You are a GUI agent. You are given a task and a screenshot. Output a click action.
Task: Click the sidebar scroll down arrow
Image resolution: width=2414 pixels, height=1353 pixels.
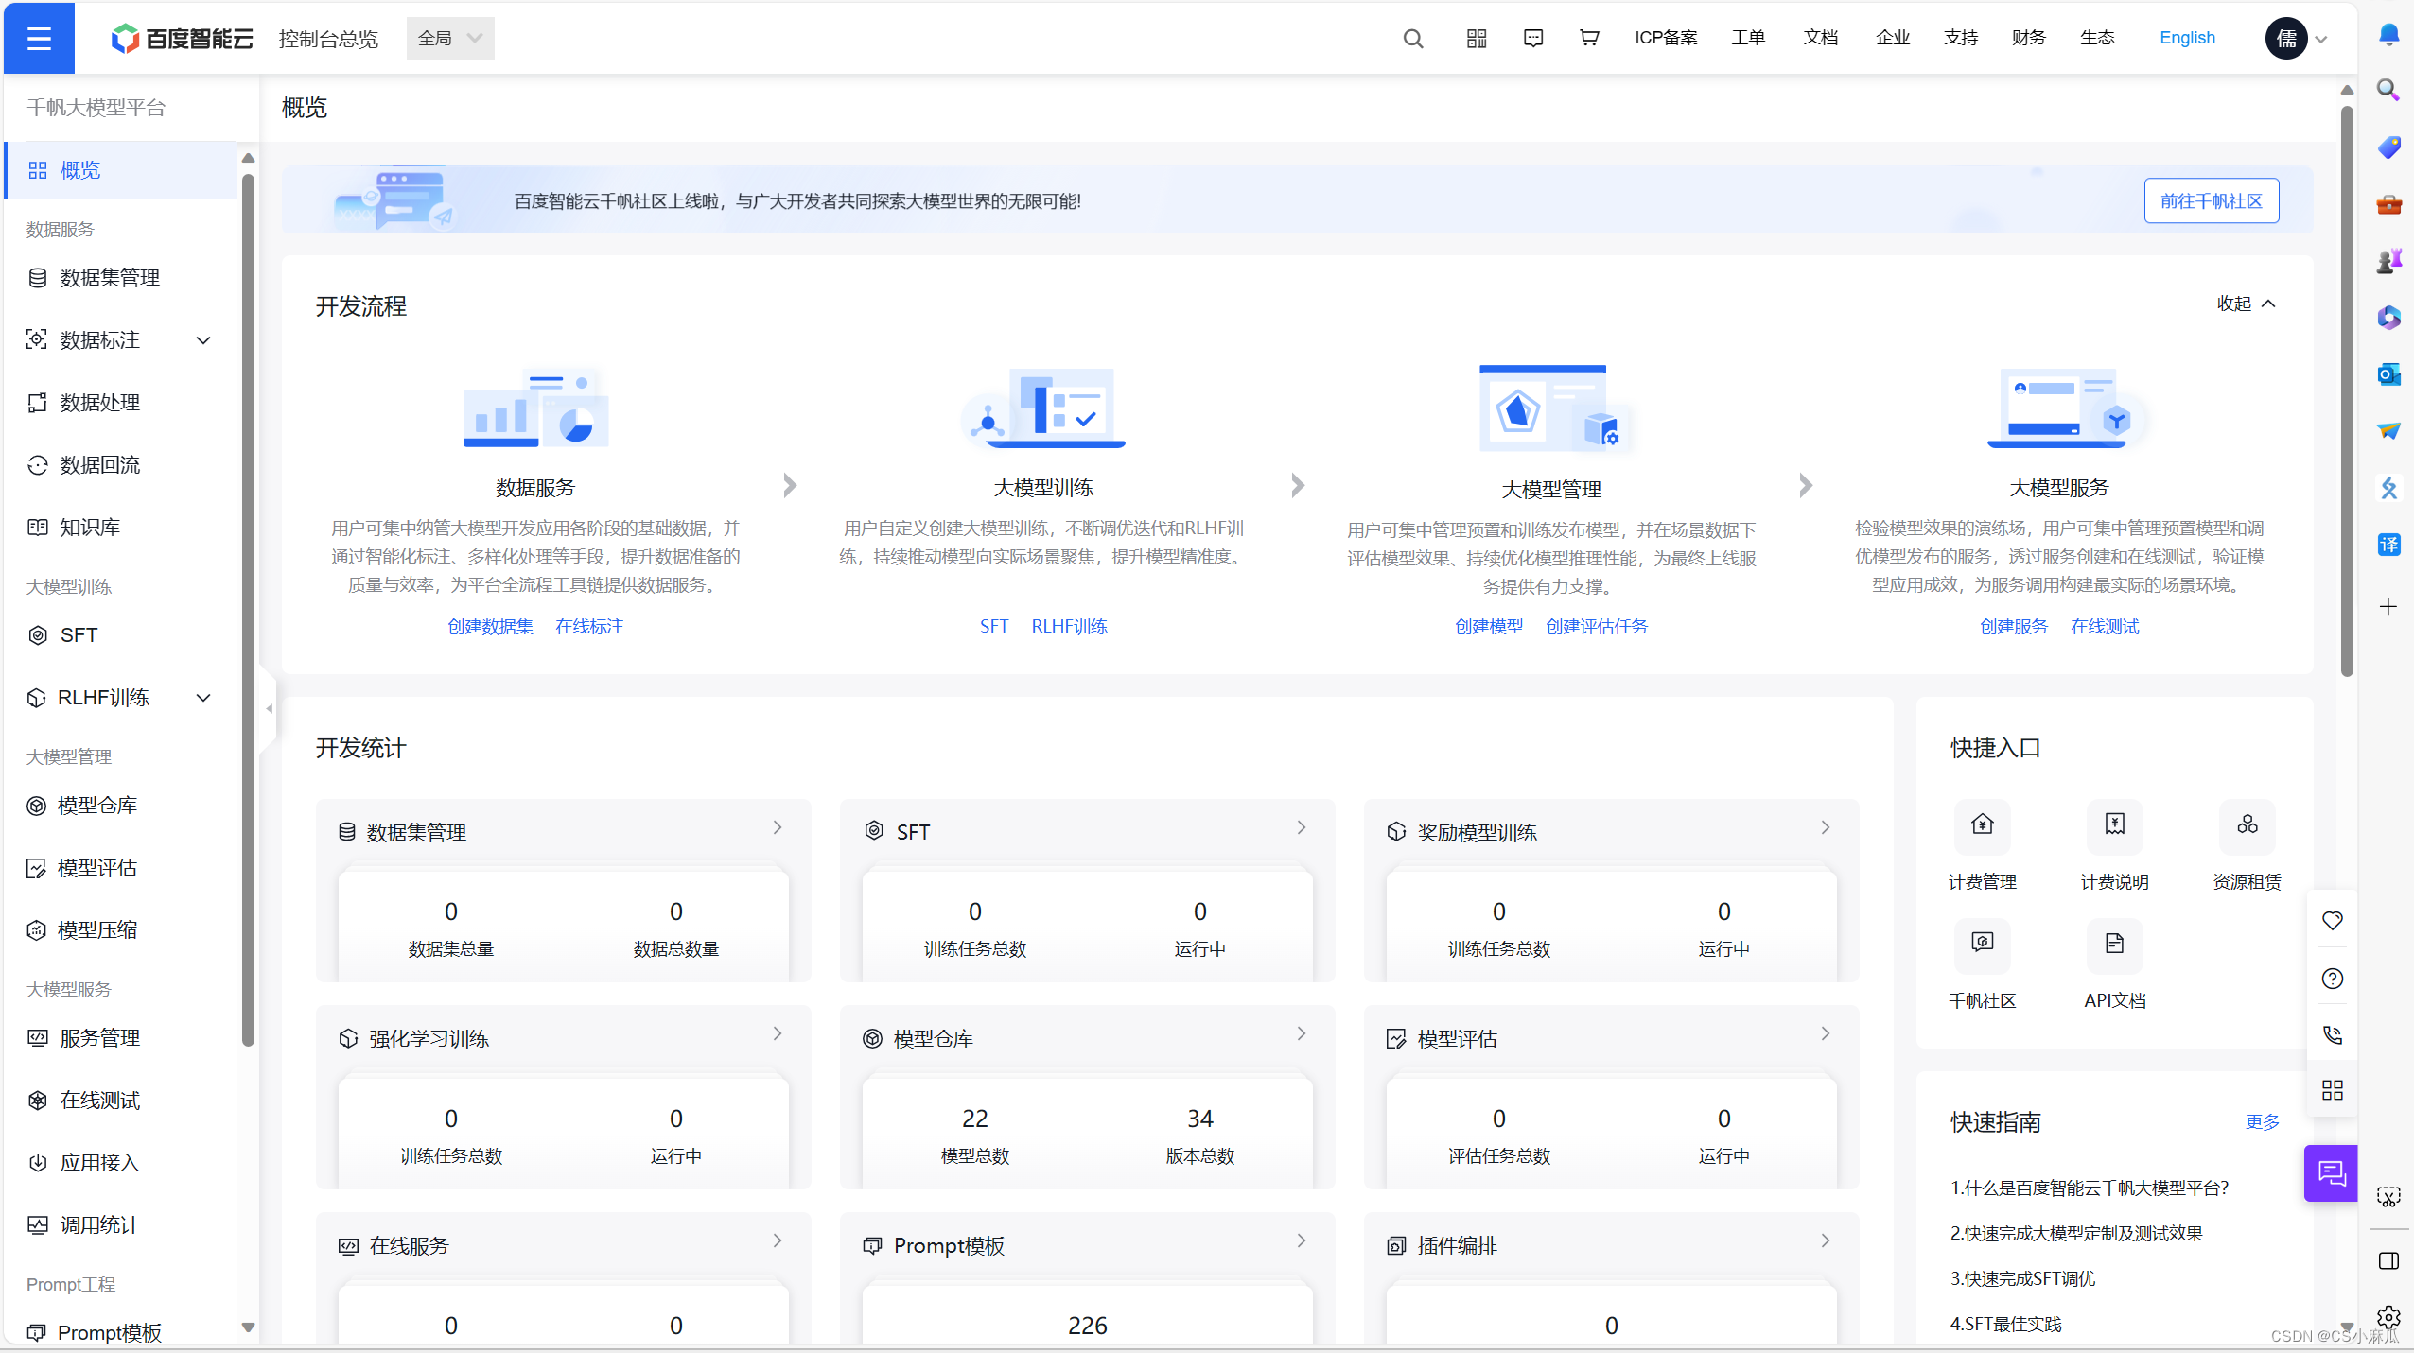click(x=249, y=1327)
